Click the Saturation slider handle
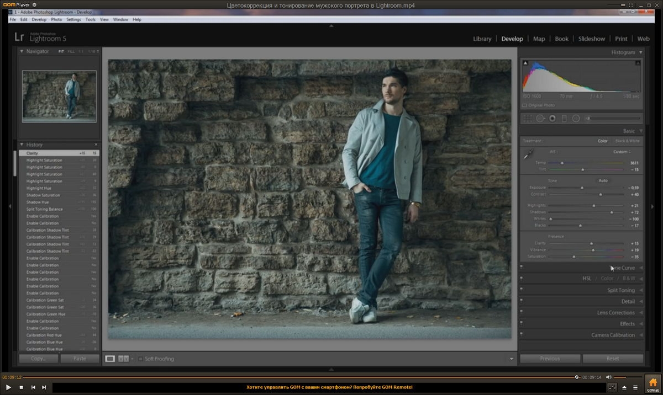The image size is (663, 395). [573, 257]
